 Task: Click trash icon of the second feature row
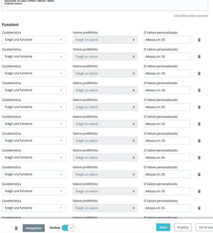[199, 57]
